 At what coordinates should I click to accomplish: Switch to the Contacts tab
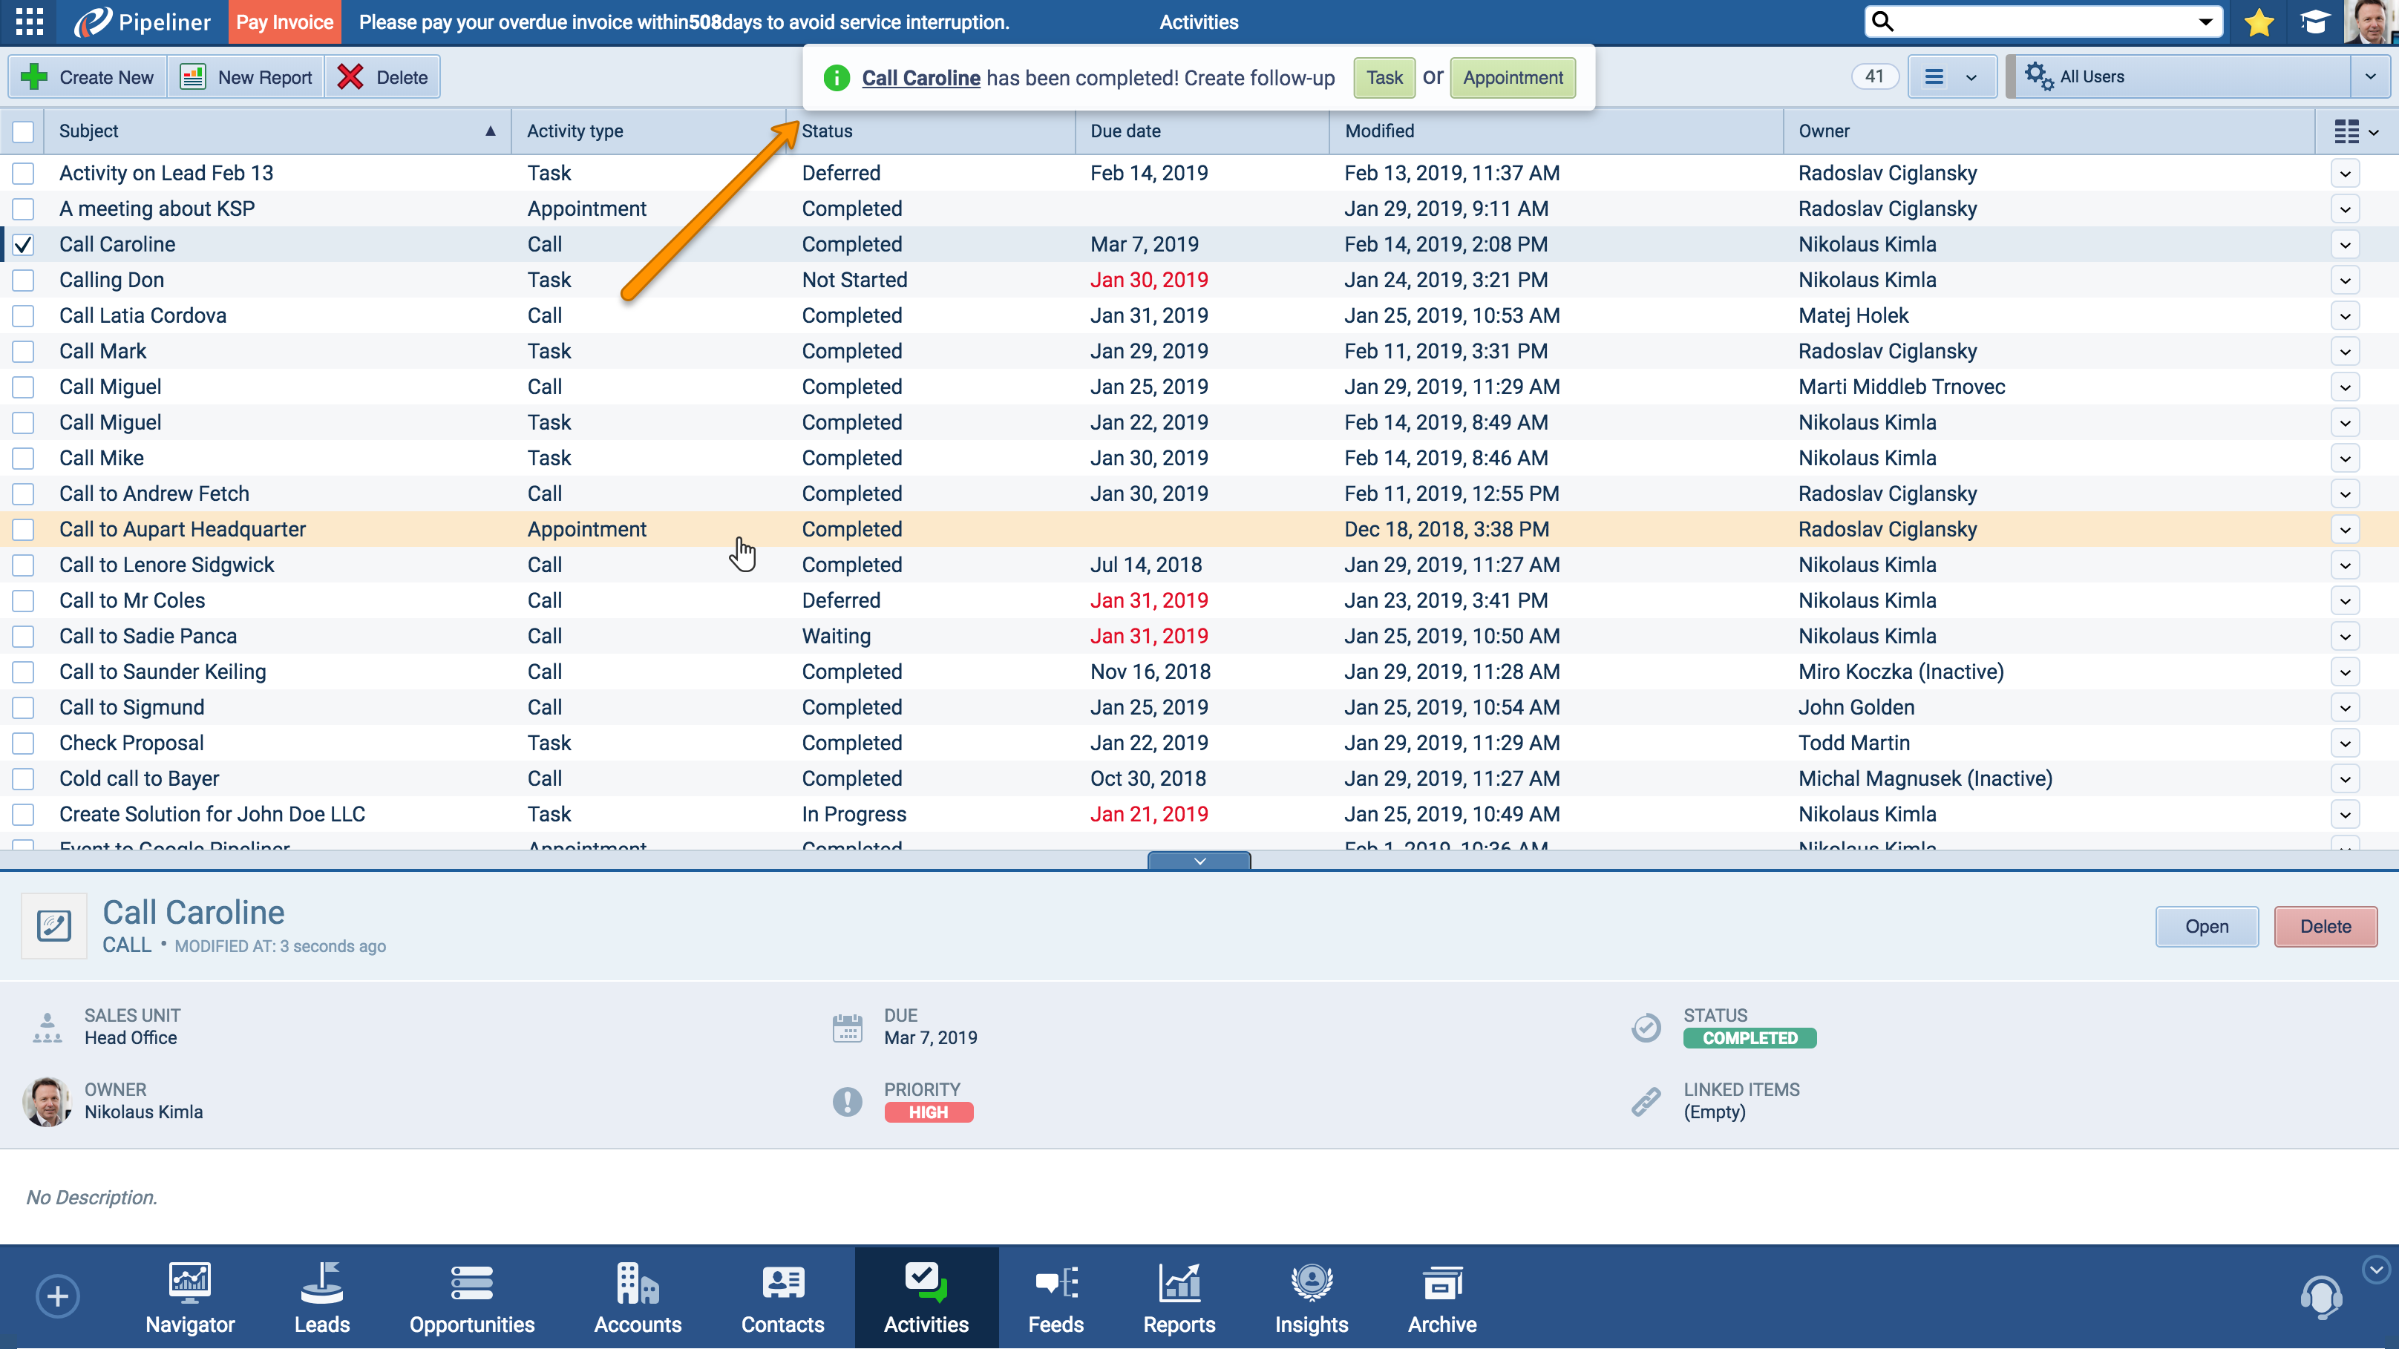(x=782, y=1297)
